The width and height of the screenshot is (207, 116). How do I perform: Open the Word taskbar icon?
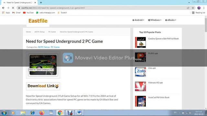tap(79, 113)
